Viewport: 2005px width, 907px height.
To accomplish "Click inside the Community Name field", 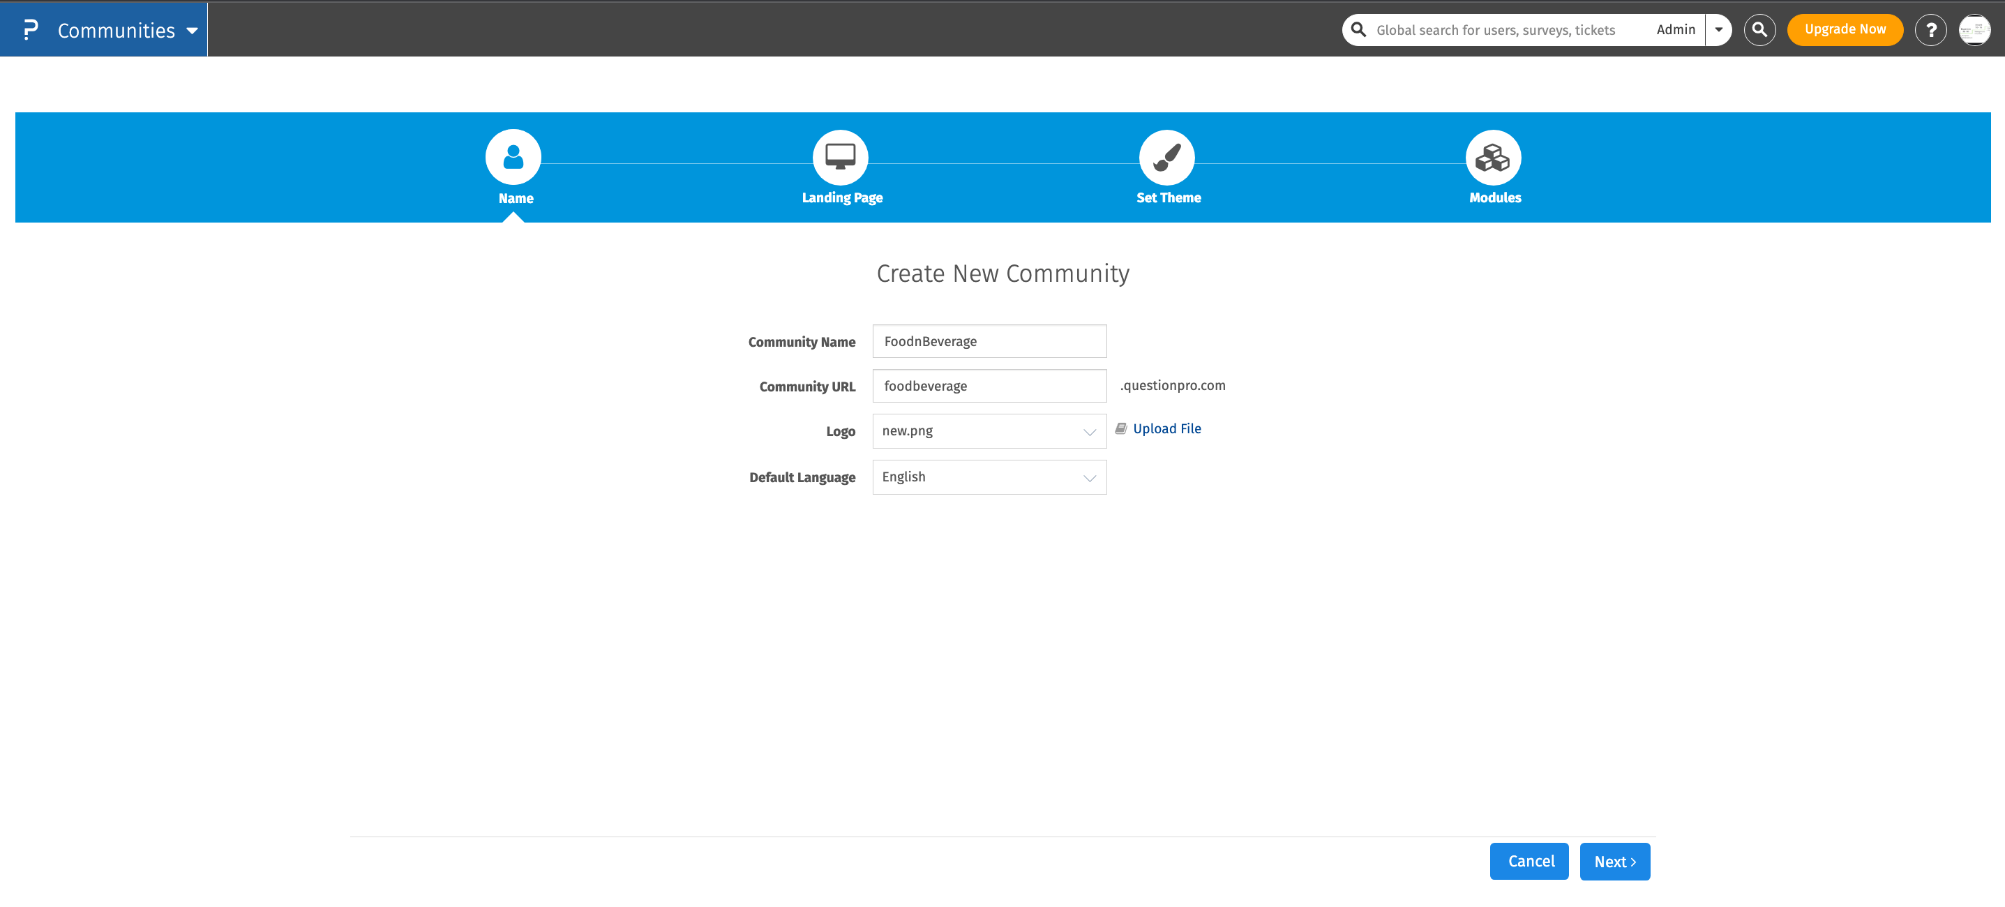I will point(989,340).
